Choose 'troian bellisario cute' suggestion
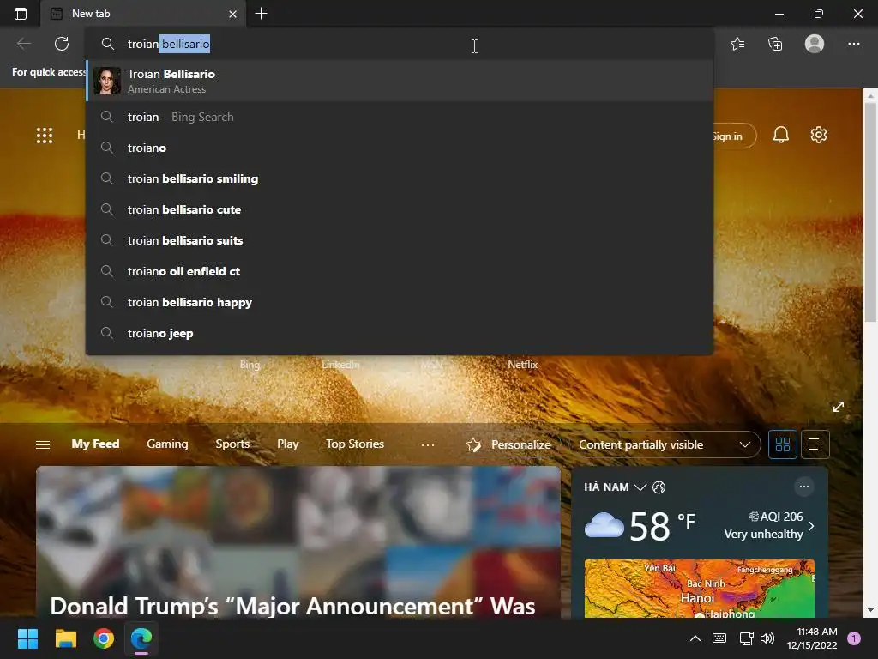878x659 pixels. point(400,209)
